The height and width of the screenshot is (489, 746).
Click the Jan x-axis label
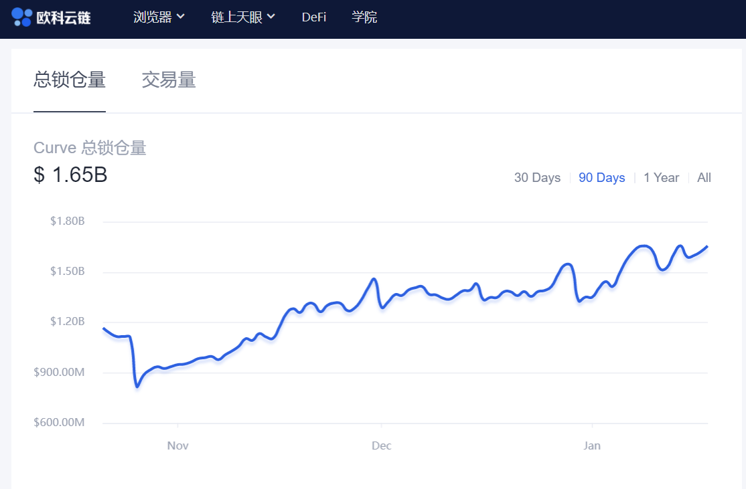[592, 446]
